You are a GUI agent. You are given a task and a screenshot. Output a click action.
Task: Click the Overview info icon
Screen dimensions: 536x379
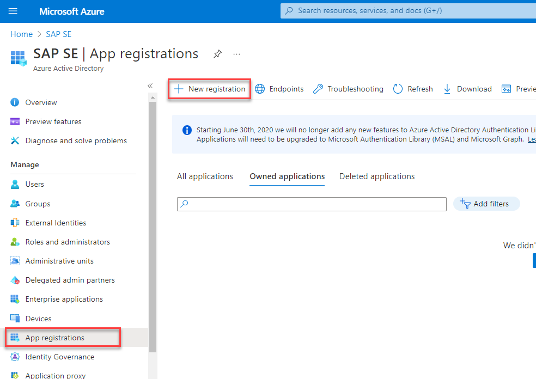pyautogui.click(x=15, y=102)
